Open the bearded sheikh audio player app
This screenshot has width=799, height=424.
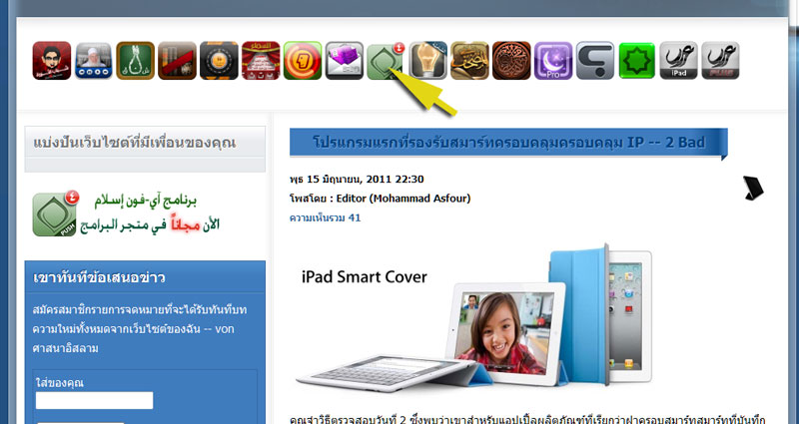pyautogui.click(x=94, y=61)
